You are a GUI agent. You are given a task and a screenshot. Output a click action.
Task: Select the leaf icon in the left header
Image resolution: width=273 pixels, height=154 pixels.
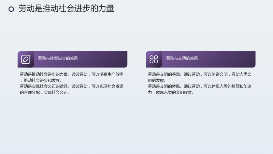click(x=26, y=59)
